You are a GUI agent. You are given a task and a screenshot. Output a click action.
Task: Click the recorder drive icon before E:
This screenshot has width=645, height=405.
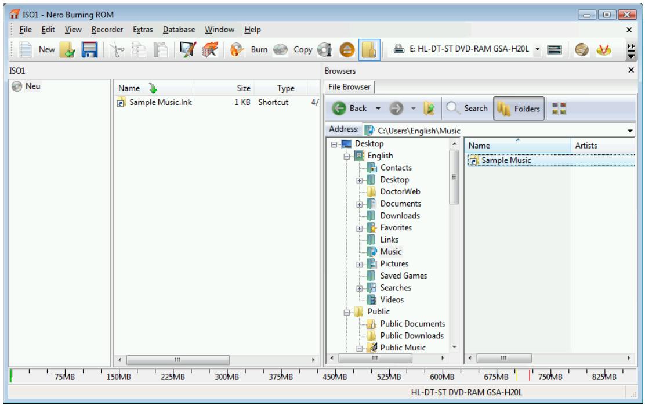[398, 49]
